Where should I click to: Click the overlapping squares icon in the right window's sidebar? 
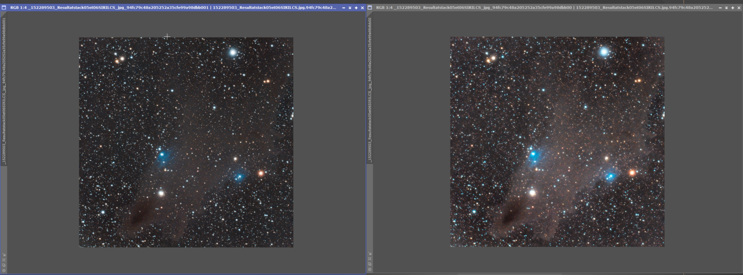[370, 264]
